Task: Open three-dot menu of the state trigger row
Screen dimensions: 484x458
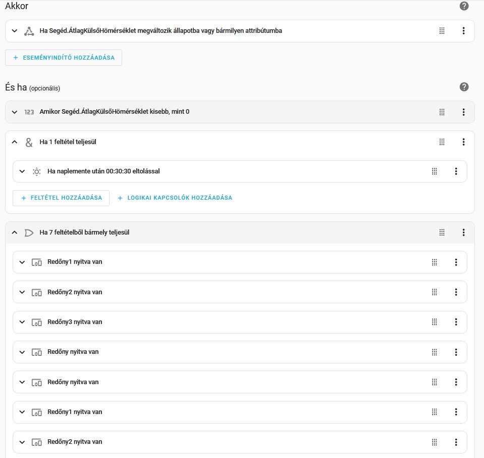Action: [463, 31]
